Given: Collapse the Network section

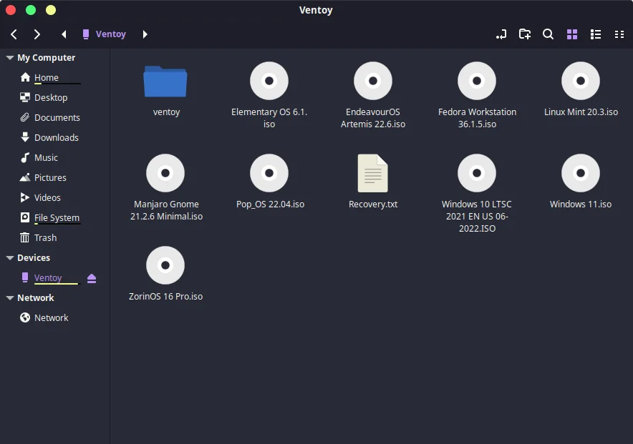Looking at the screenshot, I should coord(10,297).
